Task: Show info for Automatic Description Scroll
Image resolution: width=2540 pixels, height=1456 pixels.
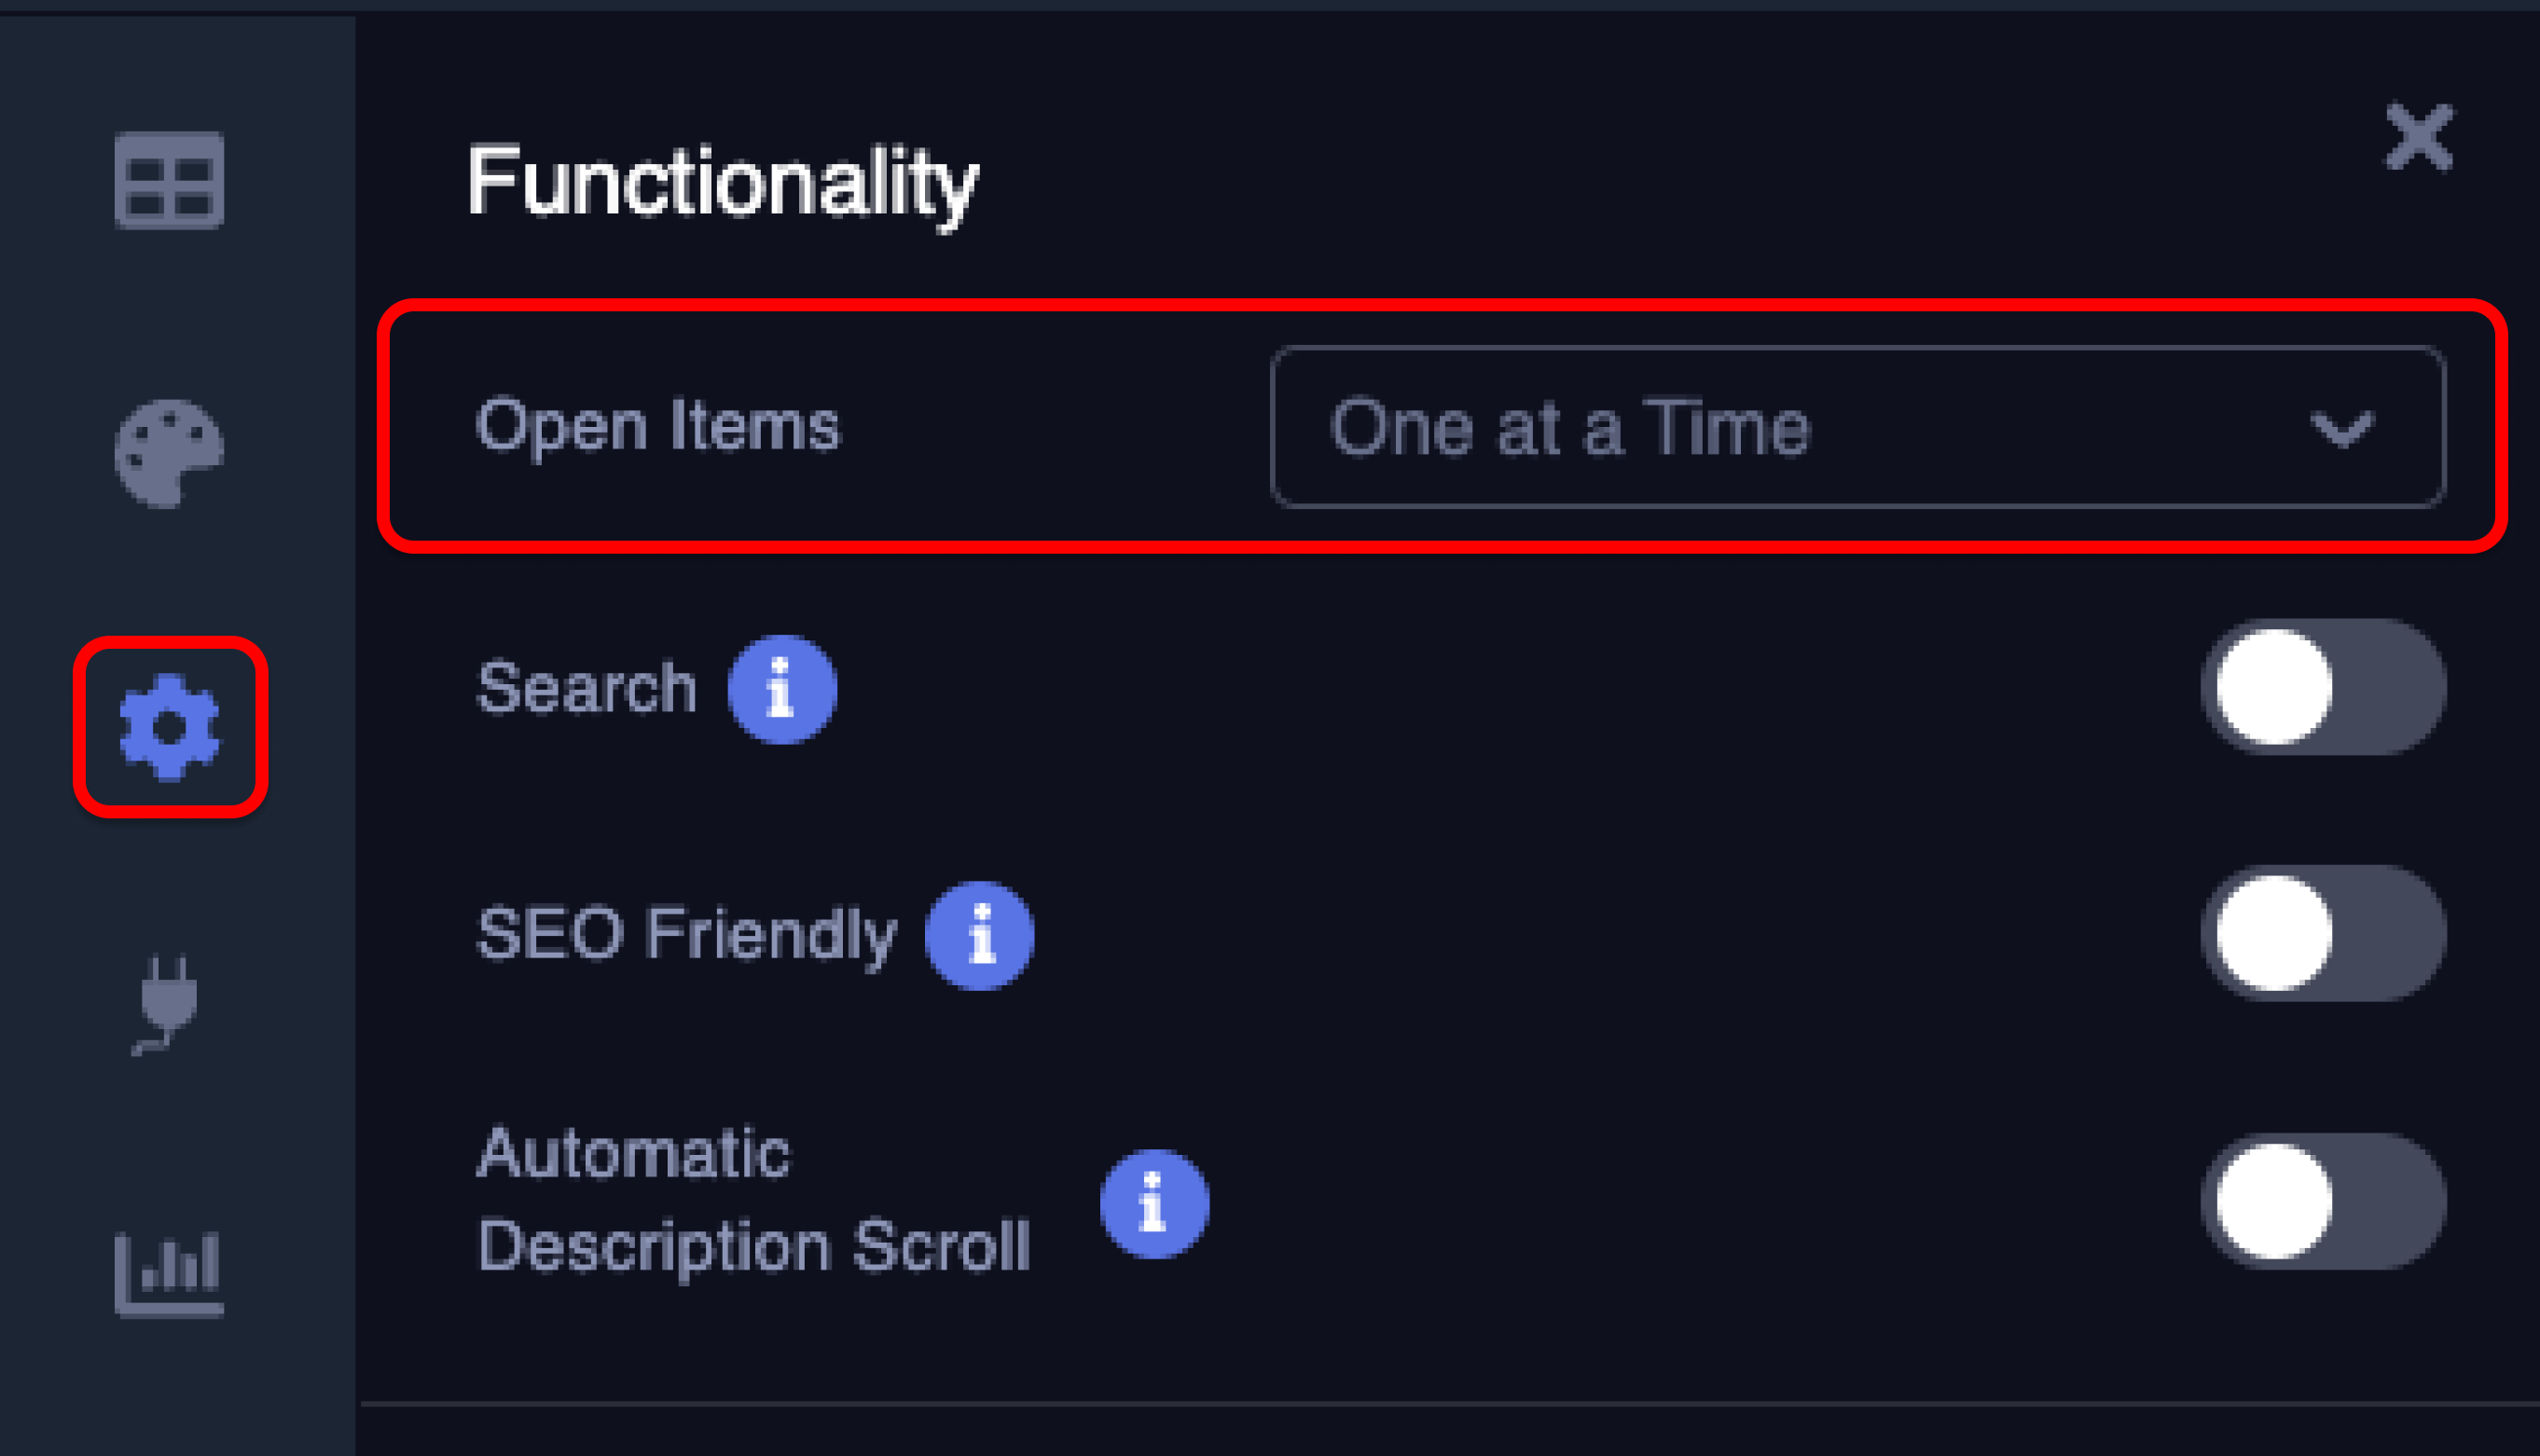Action: [x=1154, y=1203]
